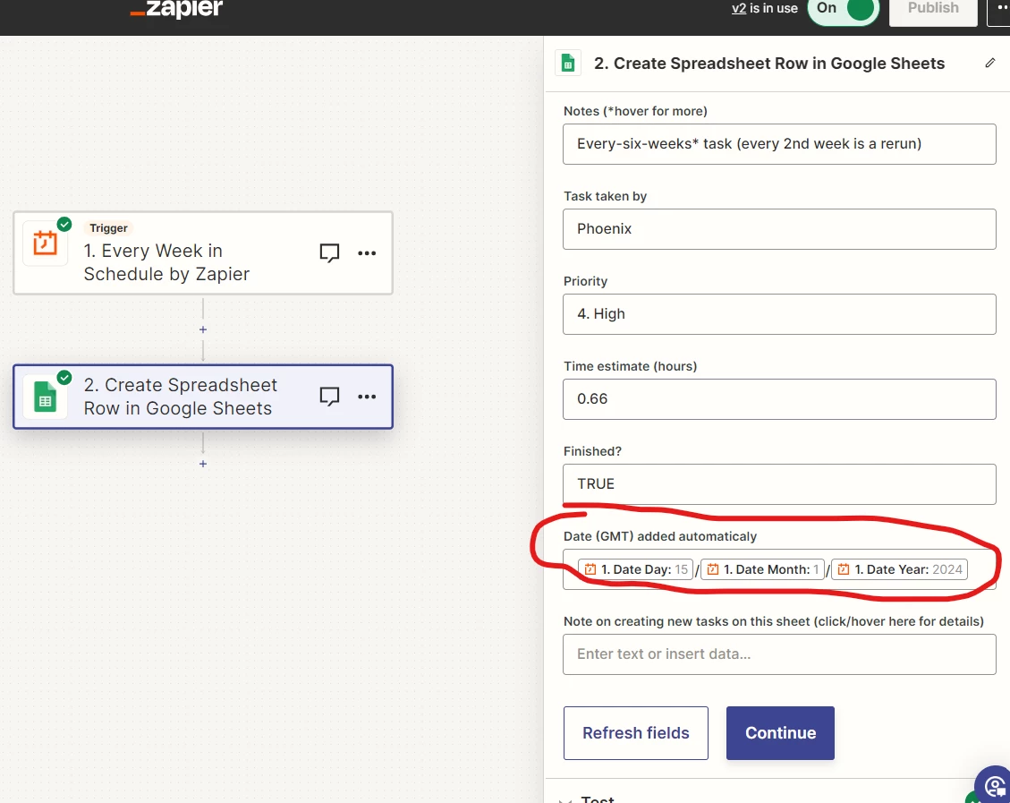This screenshot has width=1010, height=803.
Task: Click the Finished? field showing TRUE
Action: pos(779,484)
